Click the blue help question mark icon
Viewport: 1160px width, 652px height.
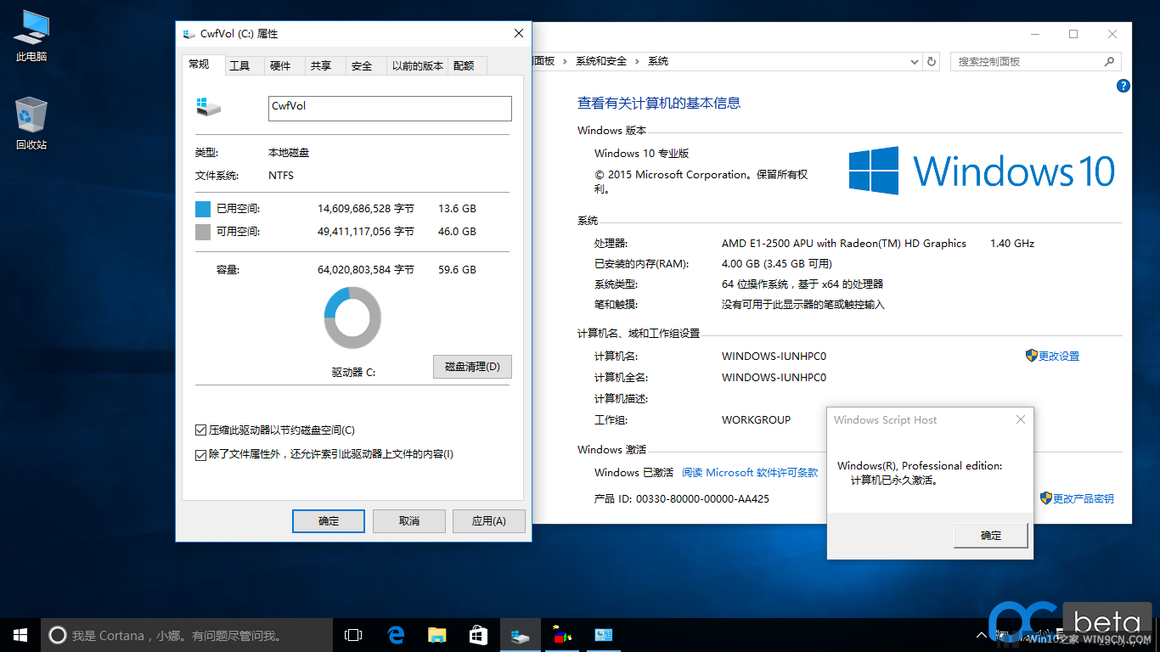click(1123, 86)
